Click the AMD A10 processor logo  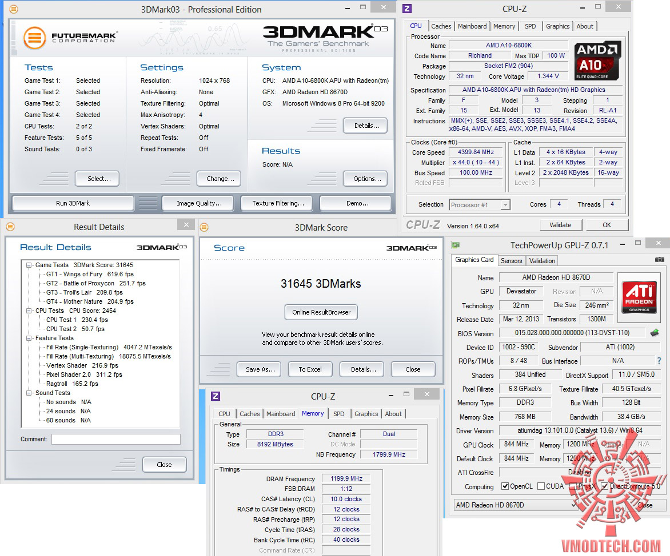click(597, 61)
